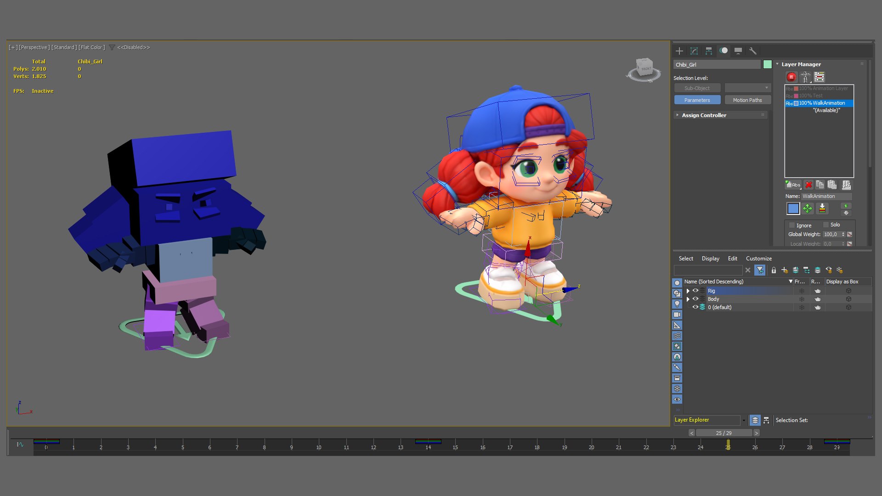882x496 pixels.
Task: Open the Layer Explorer dropdown arrow
Action: 744,420
